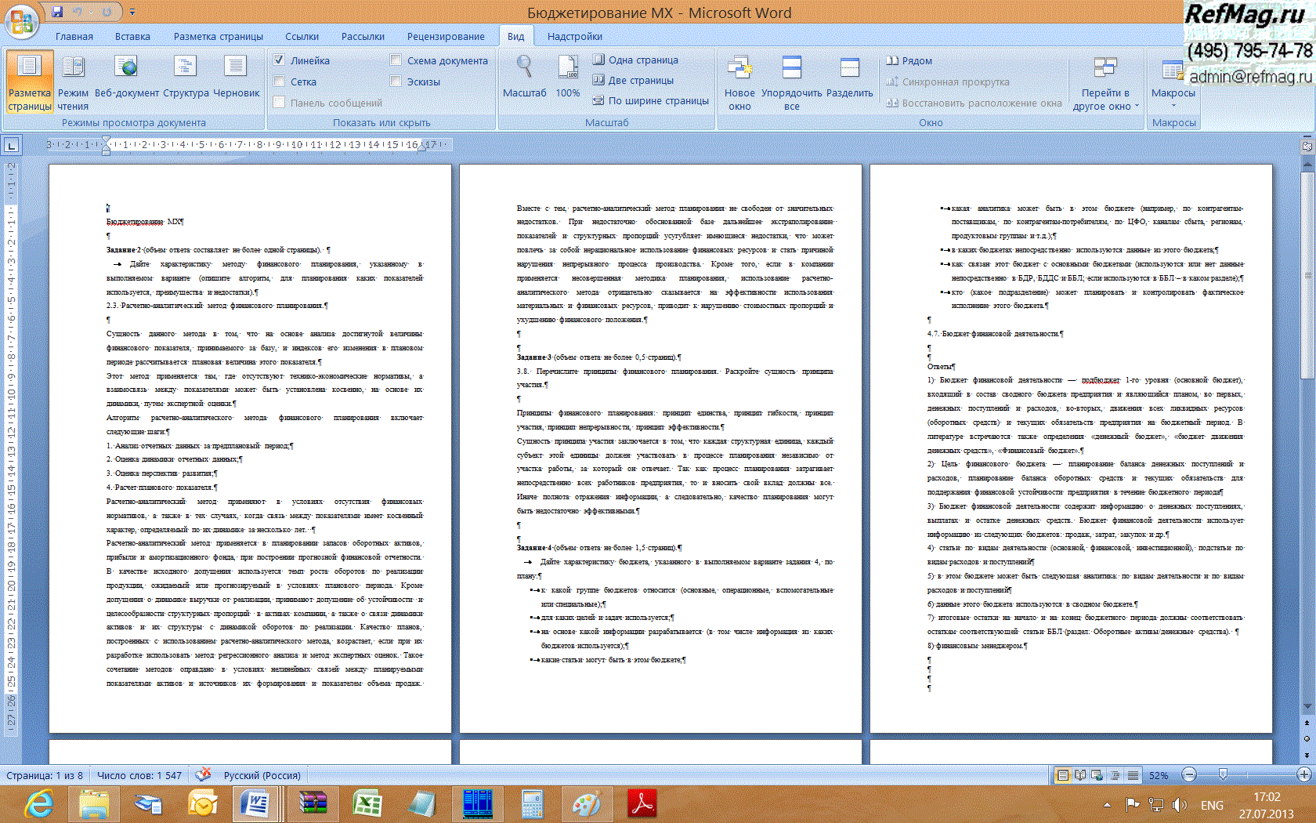Screen dimensions: 1316x823
Task: Switch to the Вставка ribbon tab
Action: pyautogui.click(x=132, y=36)
